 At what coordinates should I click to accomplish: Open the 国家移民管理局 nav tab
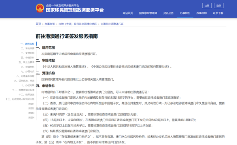tap(148, 13)
